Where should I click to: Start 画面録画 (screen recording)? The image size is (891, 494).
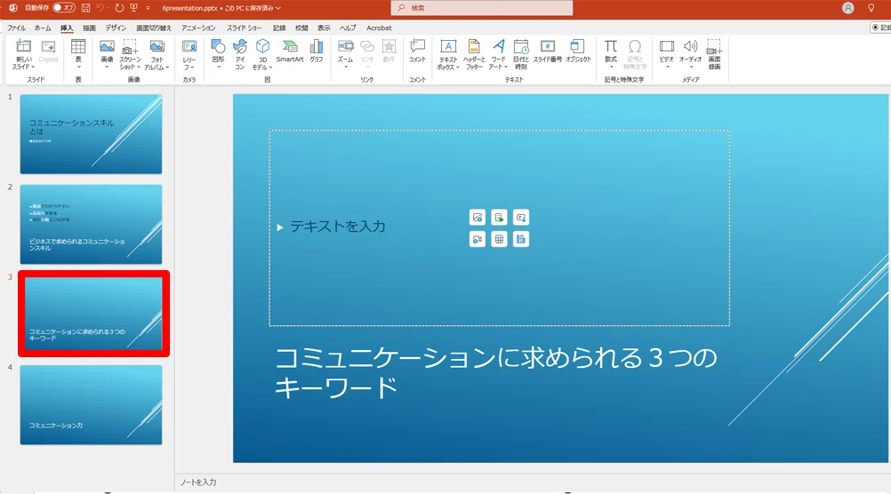coord(714,54)
